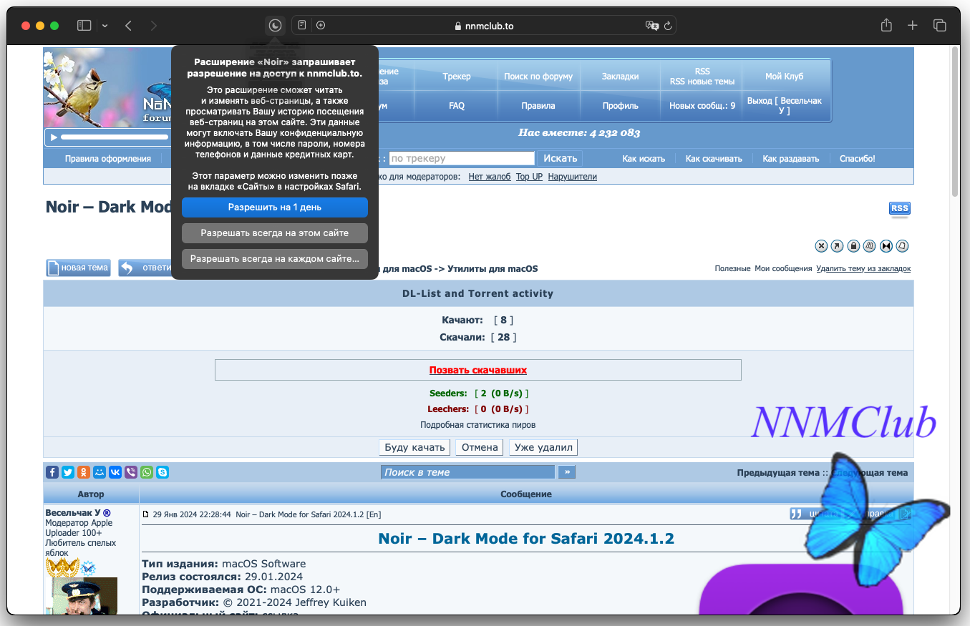The image size is (970, 626).
Task: Open 'Мои сообщения' link
Action: click(x=783, y=269)
